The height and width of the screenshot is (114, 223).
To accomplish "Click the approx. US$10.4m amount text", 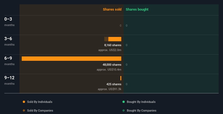I will (109, 69).
